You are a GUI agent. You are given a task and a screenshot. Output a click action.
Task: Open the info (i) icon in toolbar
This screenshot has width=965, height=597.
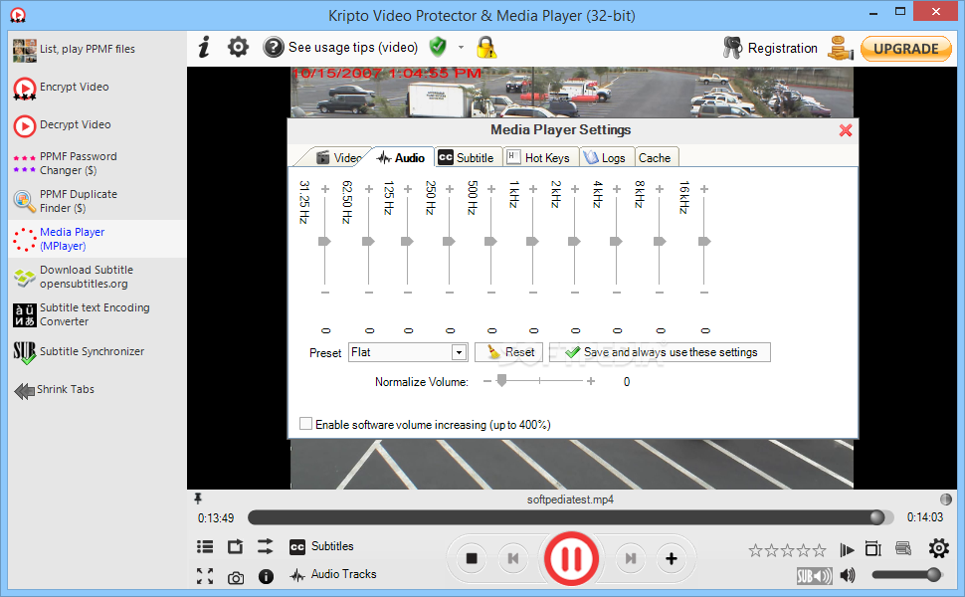(204, 47)
